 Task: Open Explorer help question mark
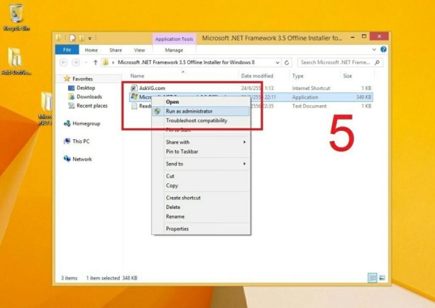(383, 49)
